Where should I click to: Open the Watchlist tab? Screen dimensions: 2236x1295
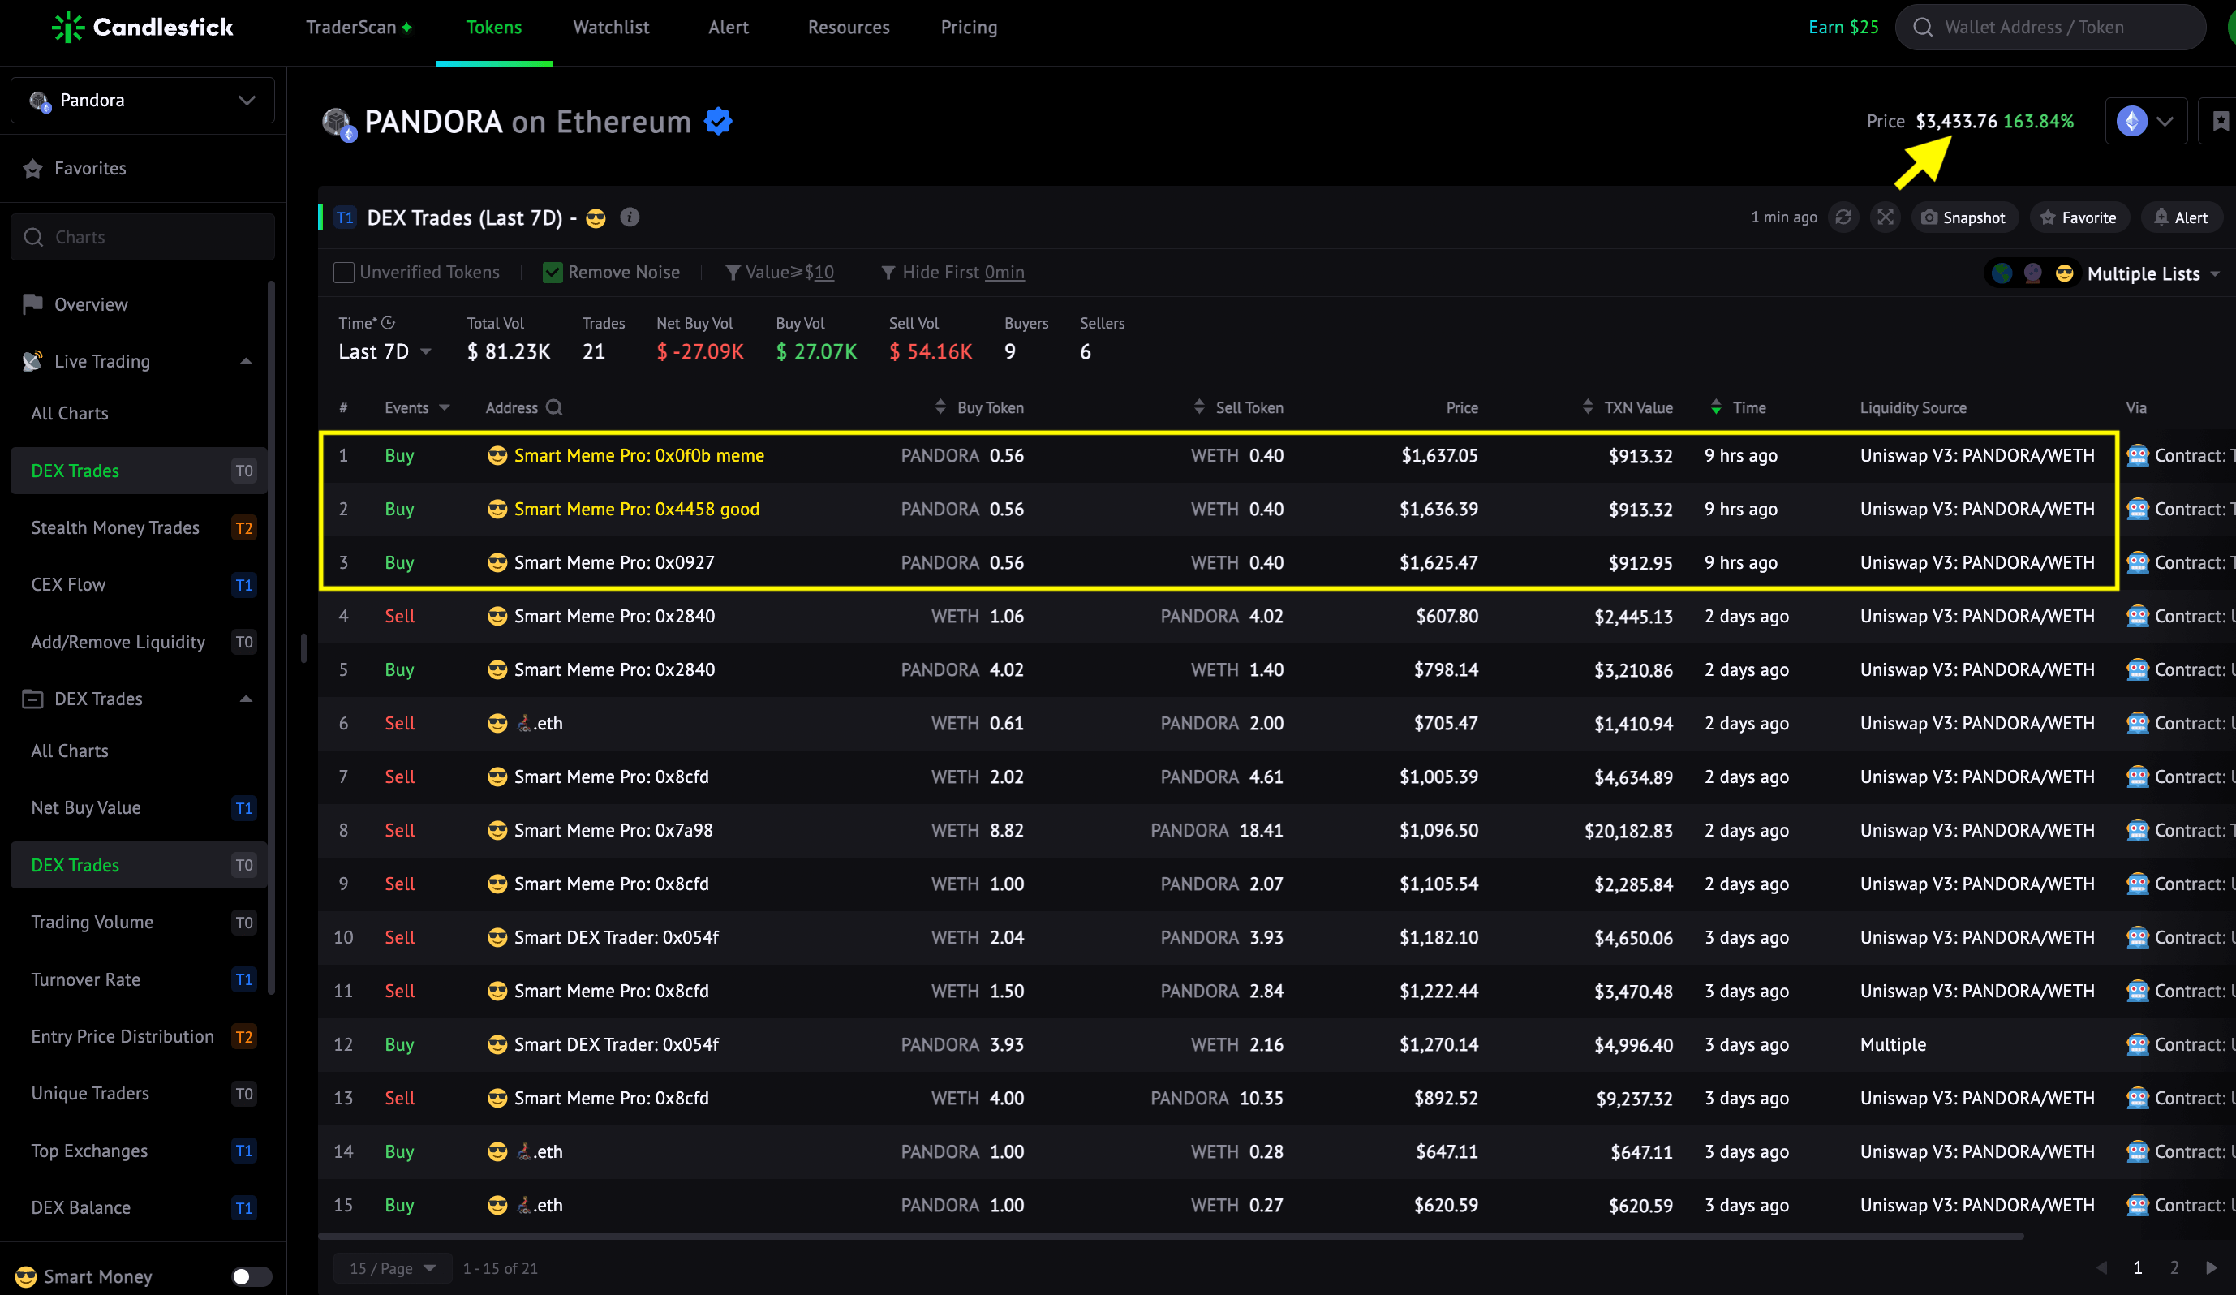(612, 28)
